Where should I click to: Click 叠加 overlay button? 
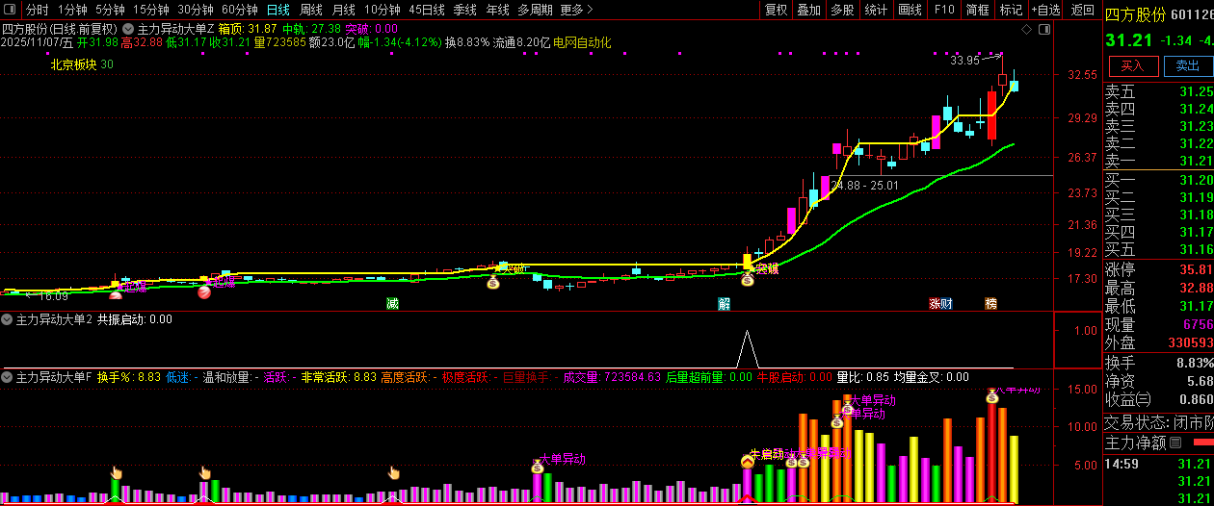point(809,10)
